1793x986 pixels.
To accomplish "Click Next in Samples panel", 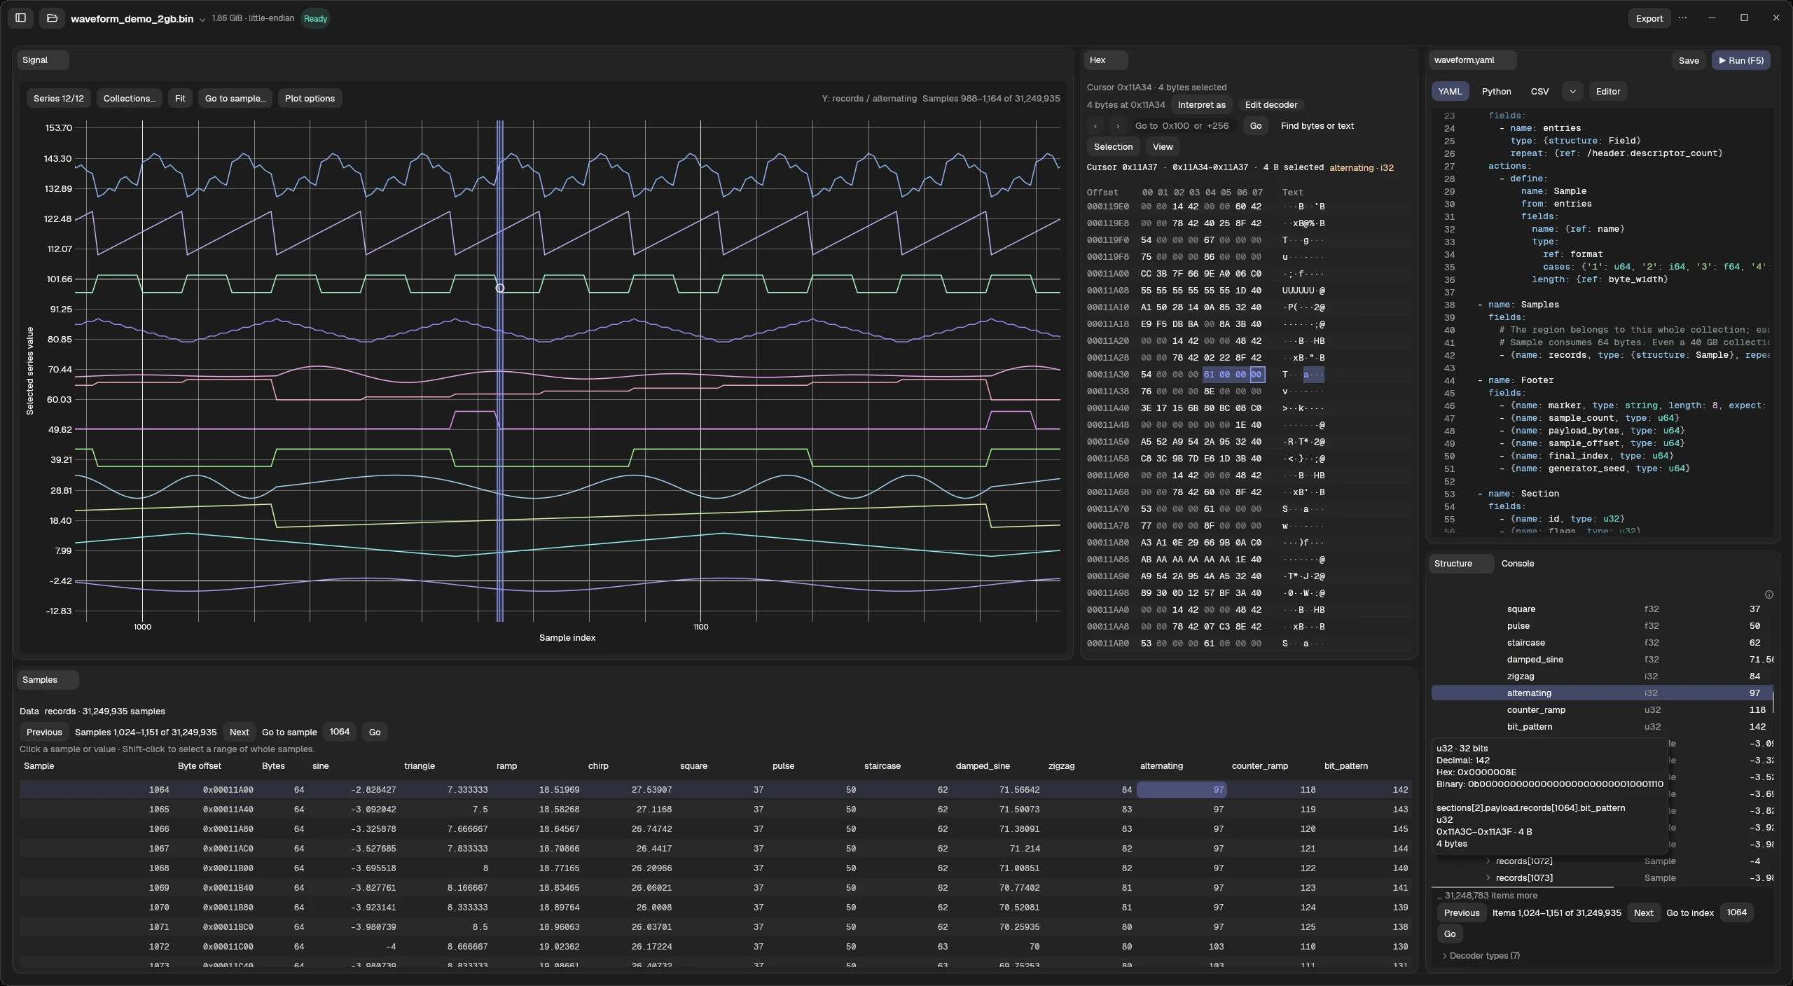I will pos(239,732).
